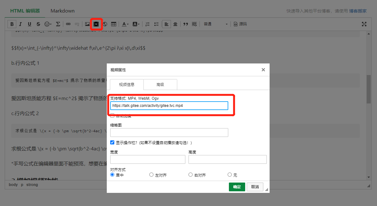Click the editor's vertical scrollbar thumb
This screenshot has height=206, width=377.
coord(369,89)
